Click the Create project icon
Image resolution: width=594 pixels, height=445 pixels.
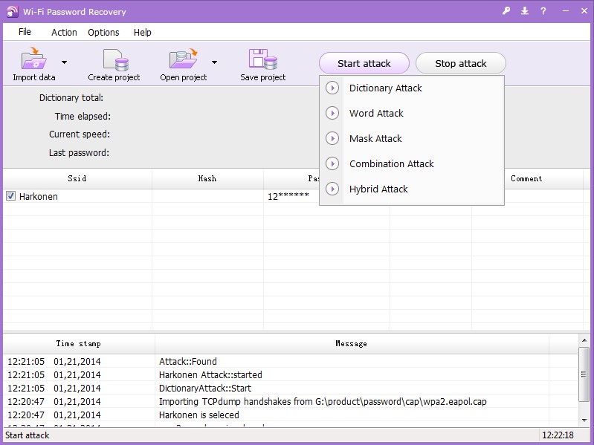(114, 59)
